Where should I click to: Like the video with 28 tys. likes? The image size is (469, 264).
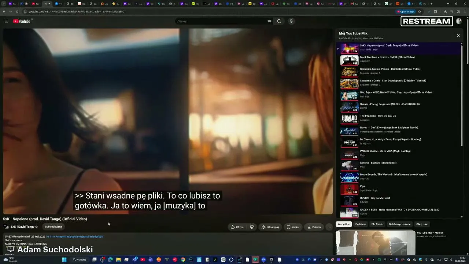coord(237,227)
